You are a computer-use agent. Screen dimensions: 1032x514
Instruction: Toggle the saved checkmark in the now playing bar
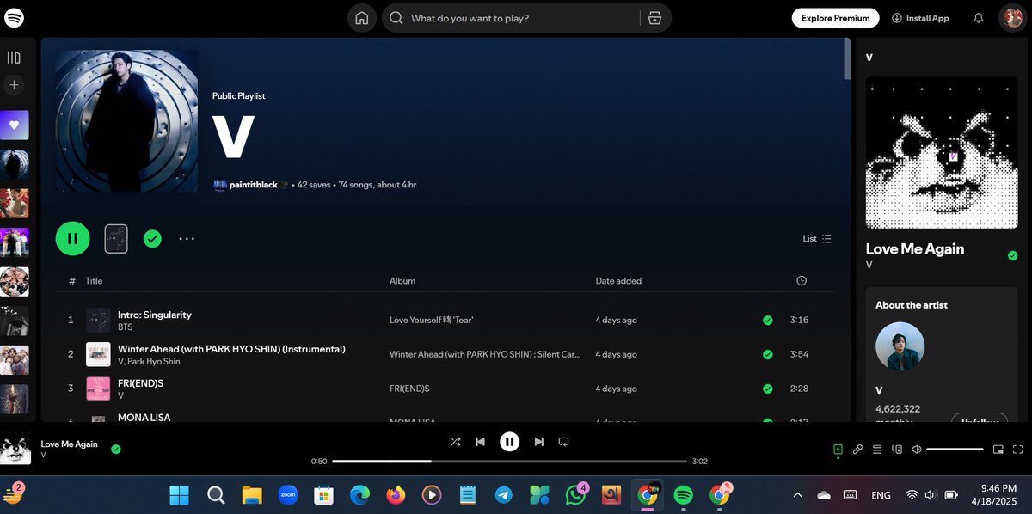pos(115,449)
